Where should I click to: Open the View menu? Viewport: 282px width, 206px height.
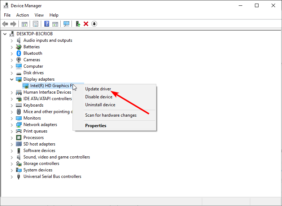click(x=39, y=15)
